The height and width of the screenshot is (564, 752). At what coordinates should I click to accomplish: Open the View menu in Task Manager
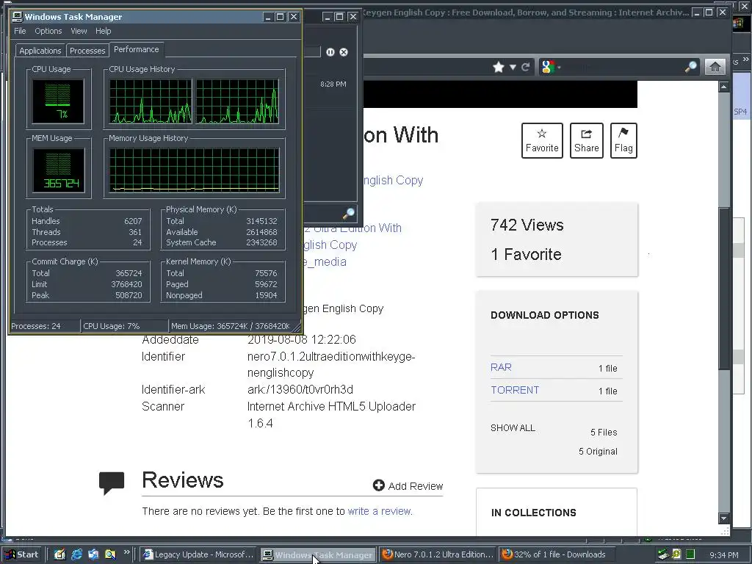coord(79,31)
